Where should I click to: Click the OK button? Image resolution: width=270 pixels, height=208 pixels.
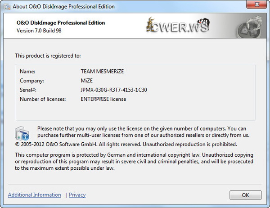point(245,195)
